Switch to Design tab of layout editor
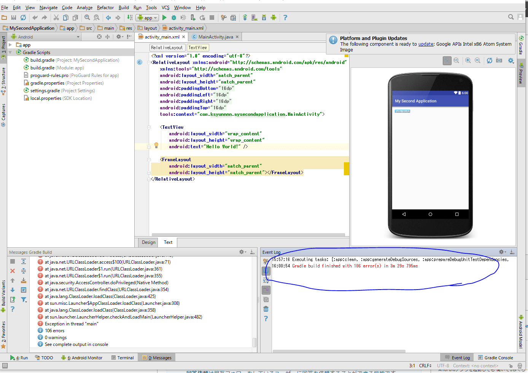 point(149,242)
